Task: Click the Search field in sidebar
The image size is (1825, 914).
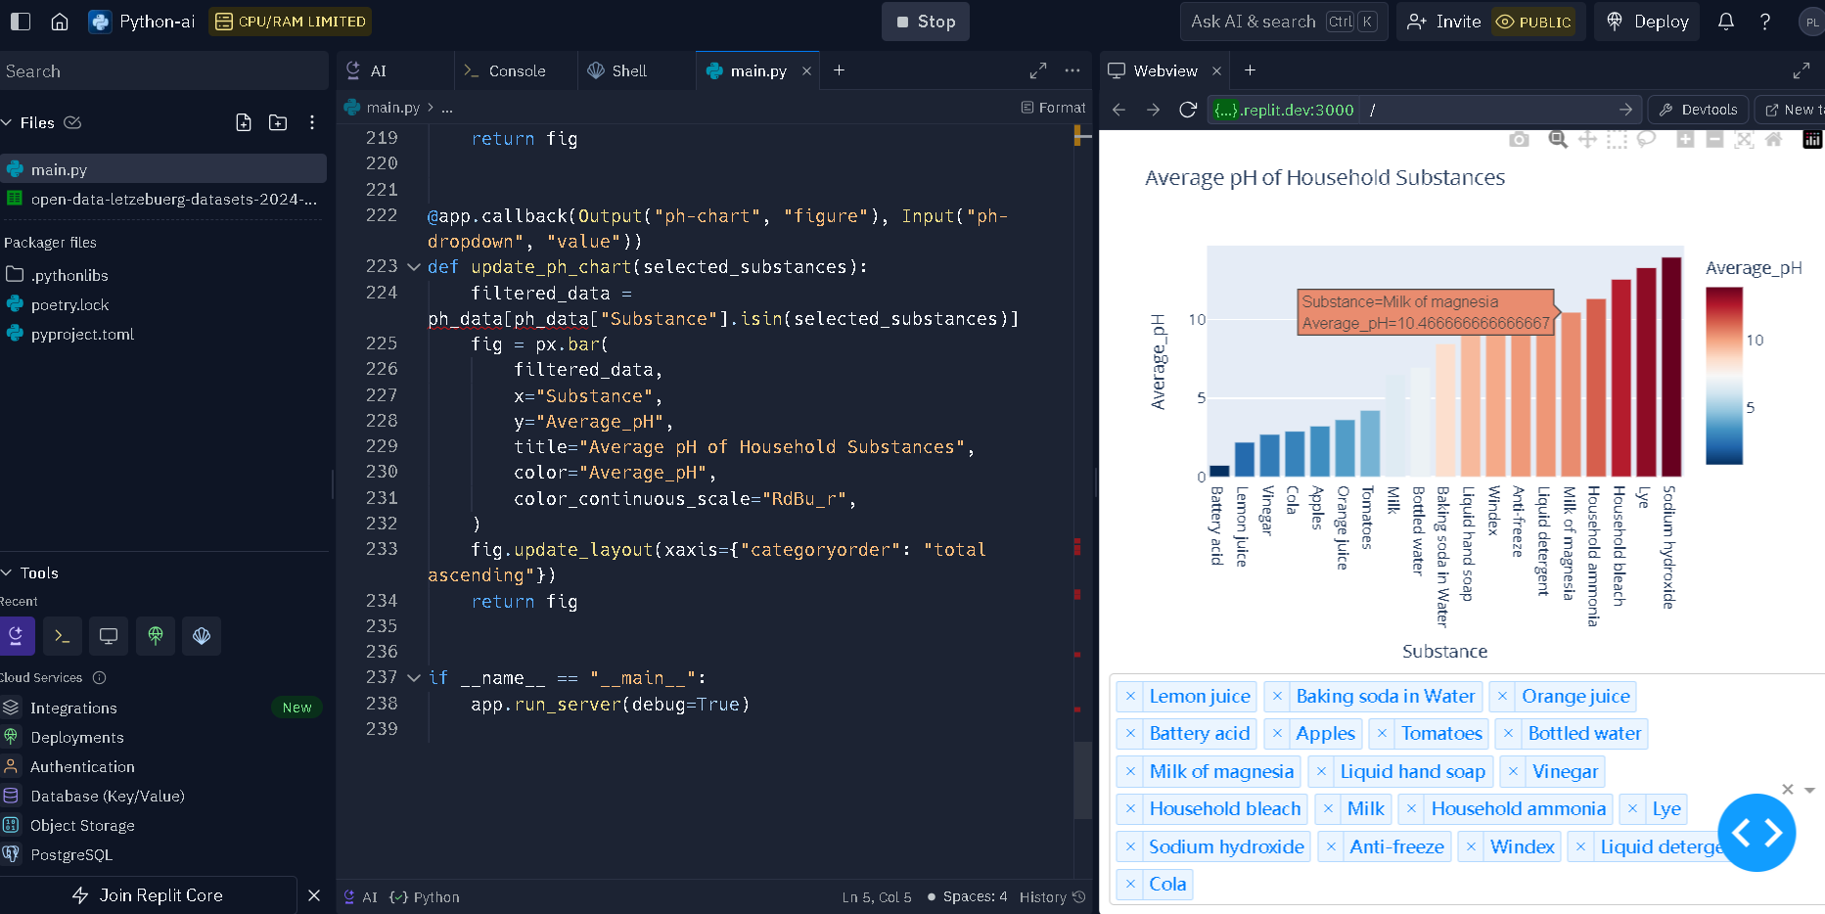Action: pyautogui.click(x=163, y=71)
